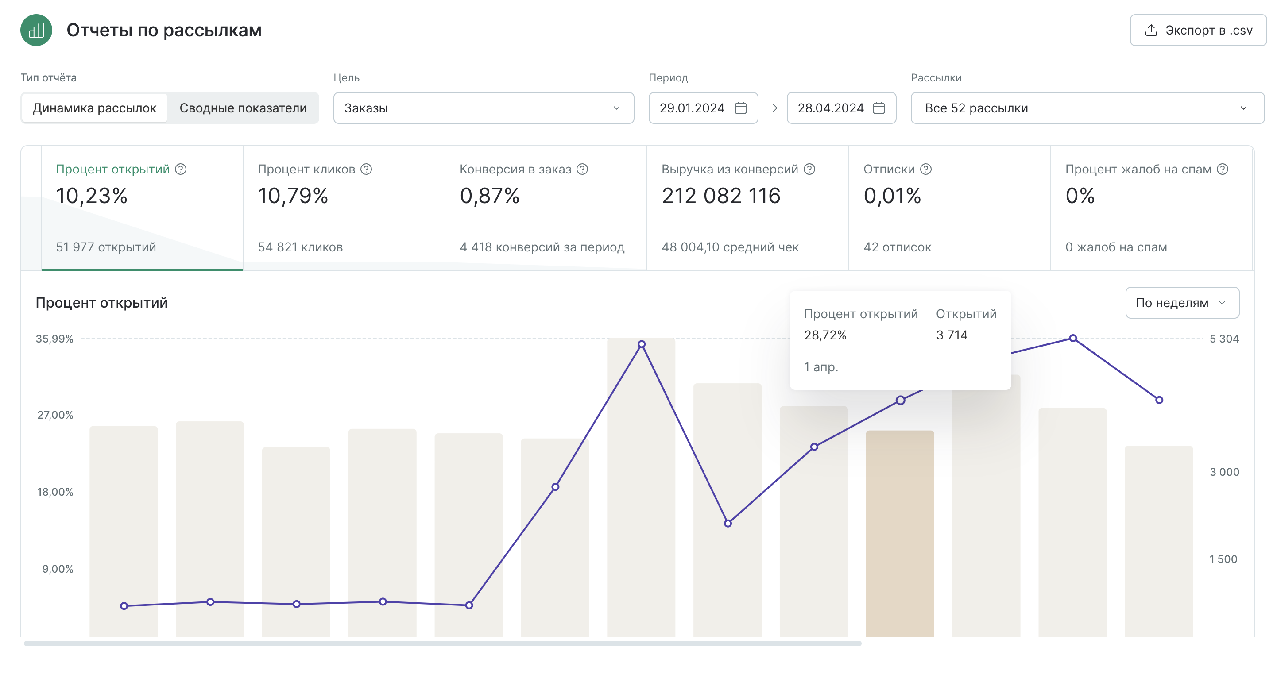This screenshot has width=1277, height=686.
Task: Click the 10,79% click rate value
Action: click(293, 196)
